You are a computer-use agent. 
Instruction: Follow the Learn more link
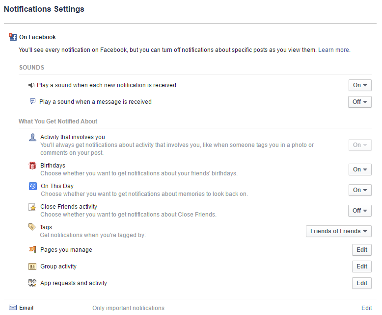coord(333,50)
